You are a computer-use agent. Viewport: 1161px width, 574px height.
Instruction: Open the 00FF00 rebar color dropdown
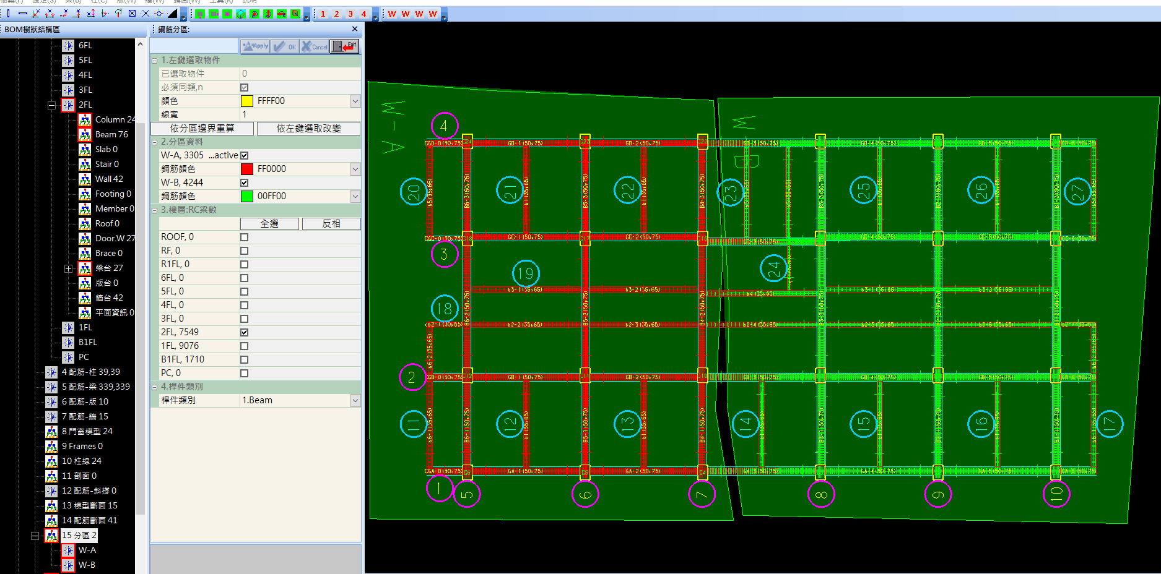(355, 196)
